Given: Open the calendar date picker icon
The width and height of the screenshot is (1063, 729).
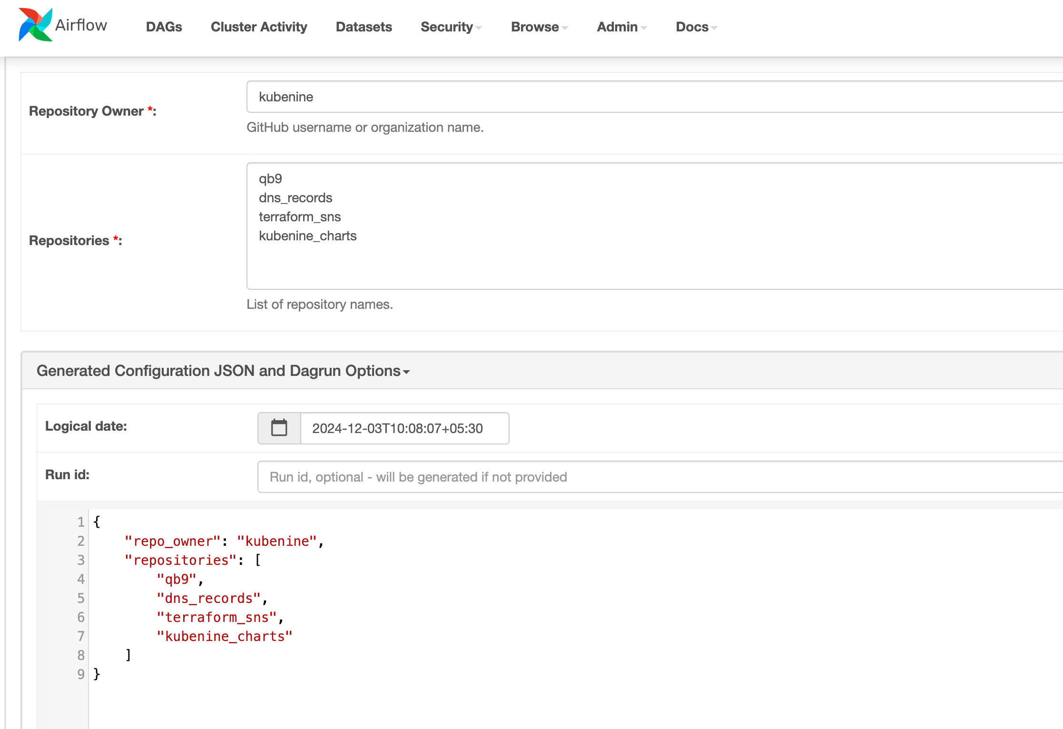Looking at the screenshot, I should (x=279, y=428).
